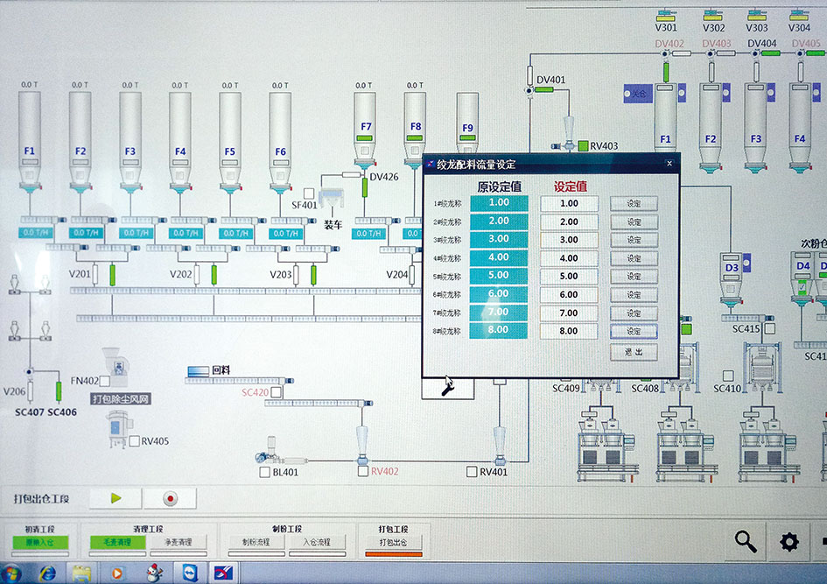
Task: Click the DV401 diverter valve icon
Action: tap(529, 91)
